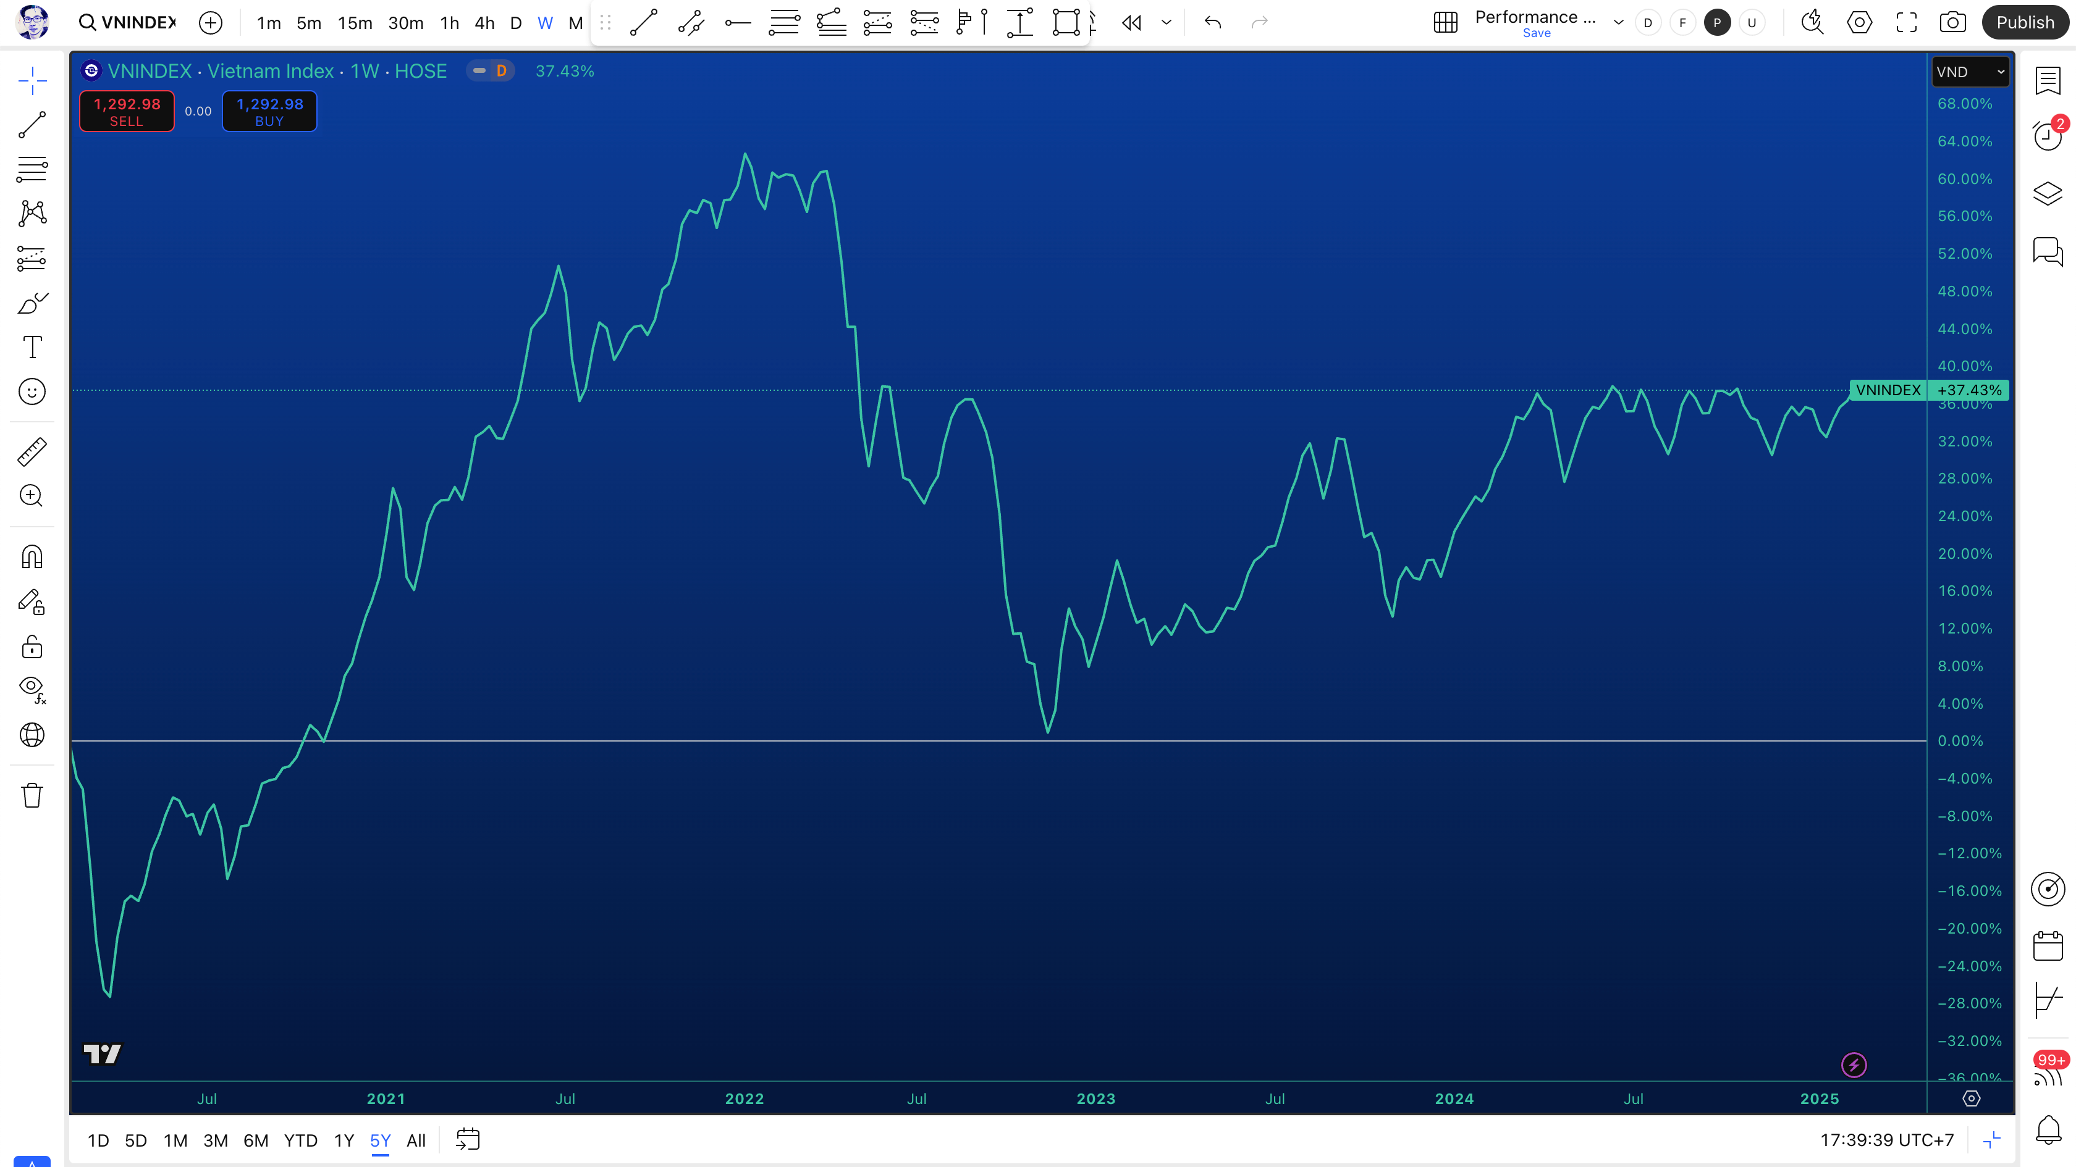This screenshot has width=2076, height=1167.
Task: Select the rectangle favorite drawing tool
Action: (1065, 23)
